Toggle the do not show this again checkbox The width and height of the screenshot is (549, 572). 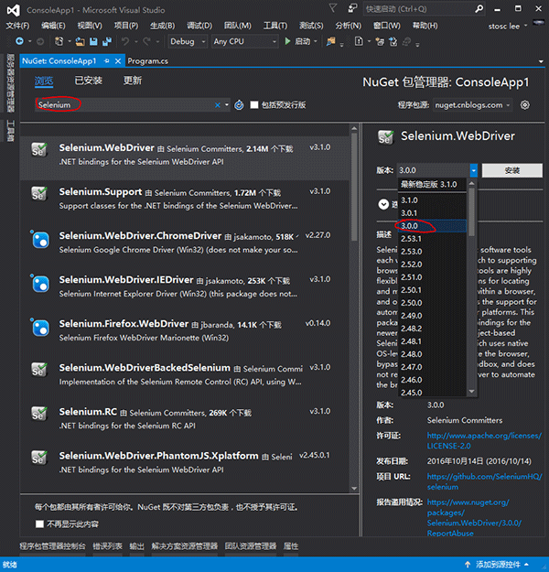click(39, 523)
